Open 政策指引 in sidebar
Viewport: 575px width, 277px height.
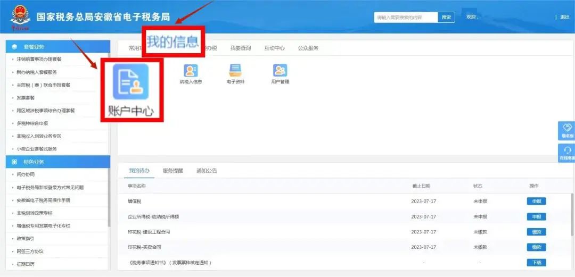coord(26,239)
